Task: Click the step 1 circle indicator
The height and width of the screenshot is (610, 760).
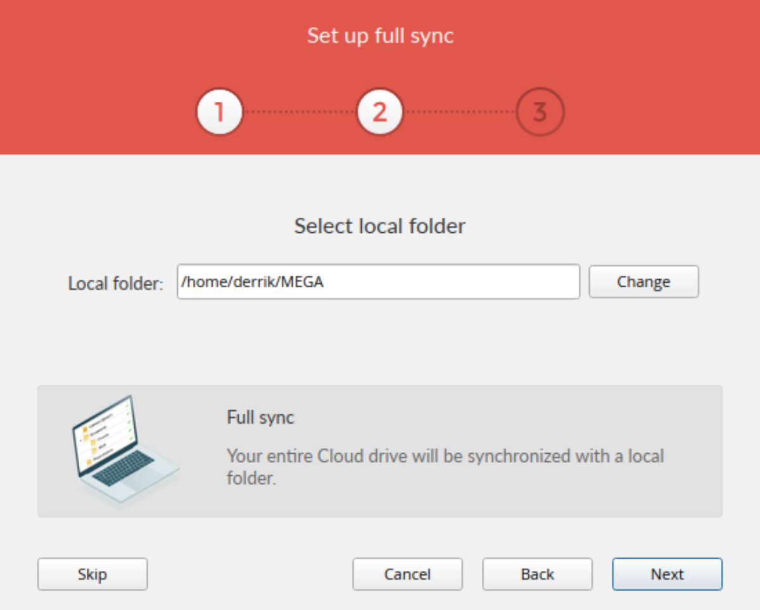Action: coord(218,111)
